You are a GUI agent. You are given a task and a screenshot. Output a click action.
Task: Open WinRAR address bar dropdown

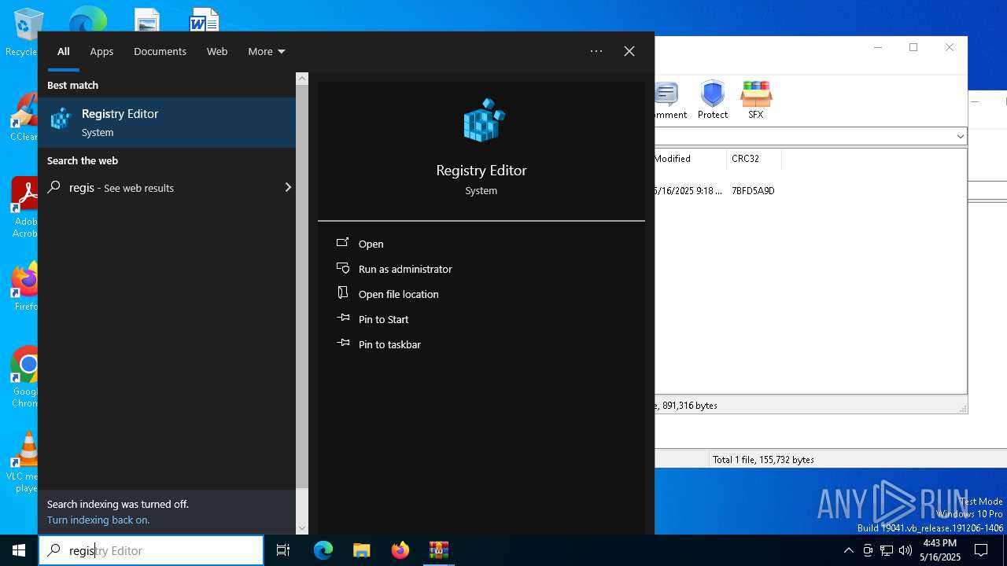pyautogui.click(x=960, y=137)
